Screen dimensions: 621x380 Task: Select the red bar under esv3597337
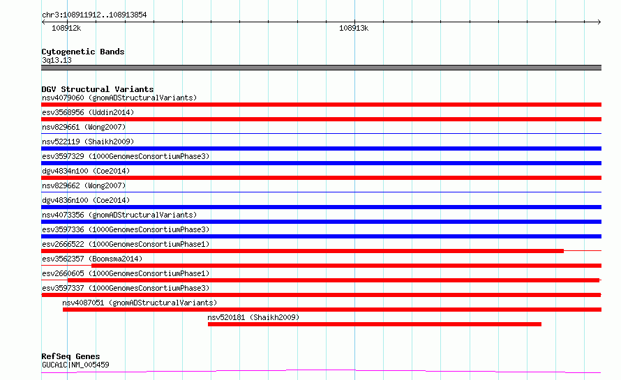[x=321, y=295]
